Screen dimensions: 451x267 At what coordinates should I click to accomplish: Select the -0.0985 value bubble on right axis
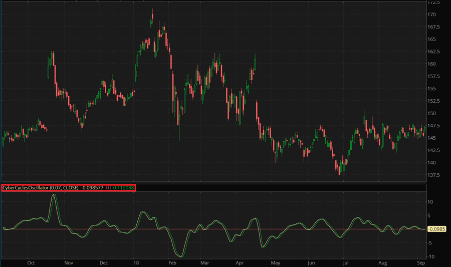pos(435,229)
